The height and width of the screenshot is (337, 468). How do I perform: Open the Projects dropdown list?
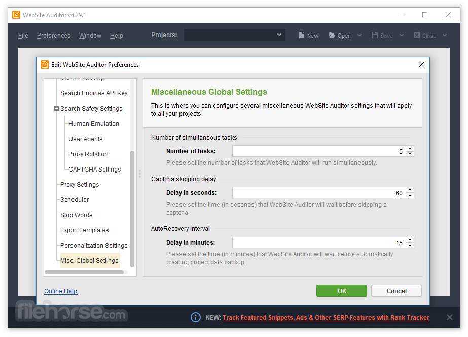pos(235,35)
